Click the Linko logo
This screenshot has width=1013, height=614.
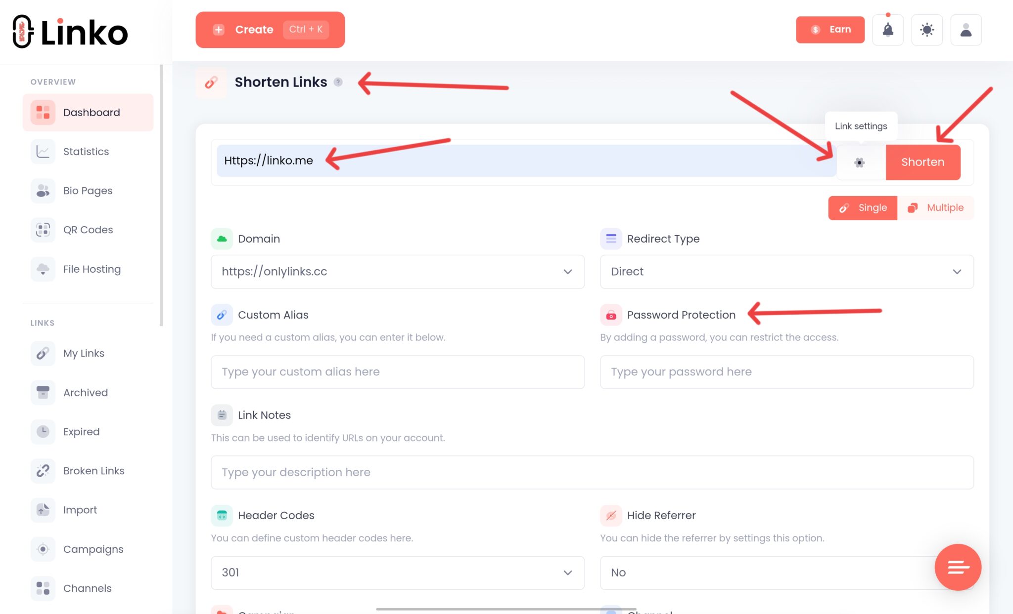point(70,32)
